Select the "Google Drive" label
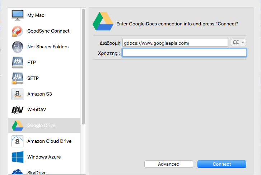This screenshot has height=175, width=261. [41, 126]
